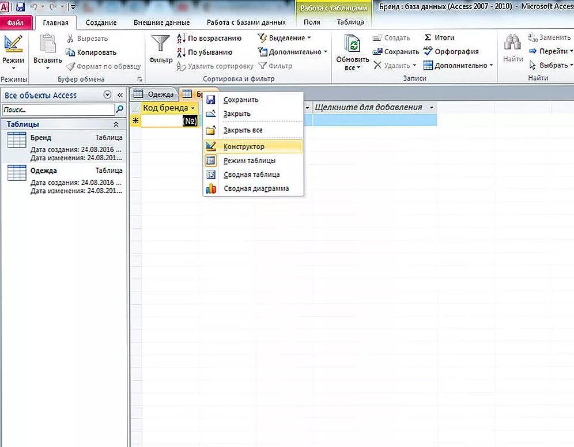
Task: Click the undo arrow in quick access toolbar
Action: pos(33,6)
